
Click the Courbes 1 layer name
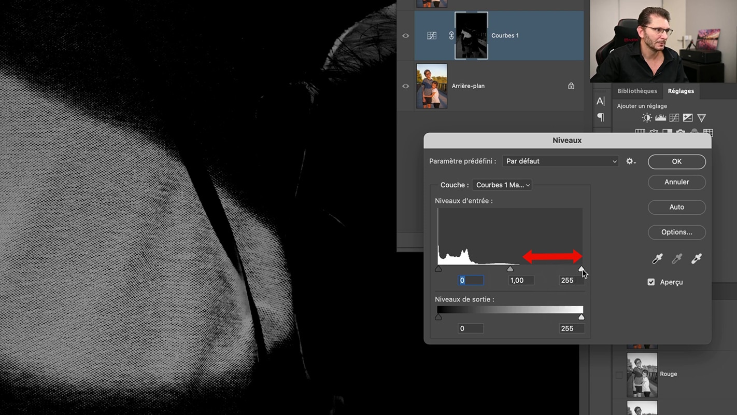pos(505,36)
